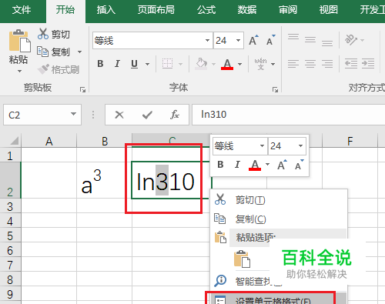This screenshot has height=304, width=385.
Task: Cancel the cell entry with the X button
Action: [x=119, y=115]
